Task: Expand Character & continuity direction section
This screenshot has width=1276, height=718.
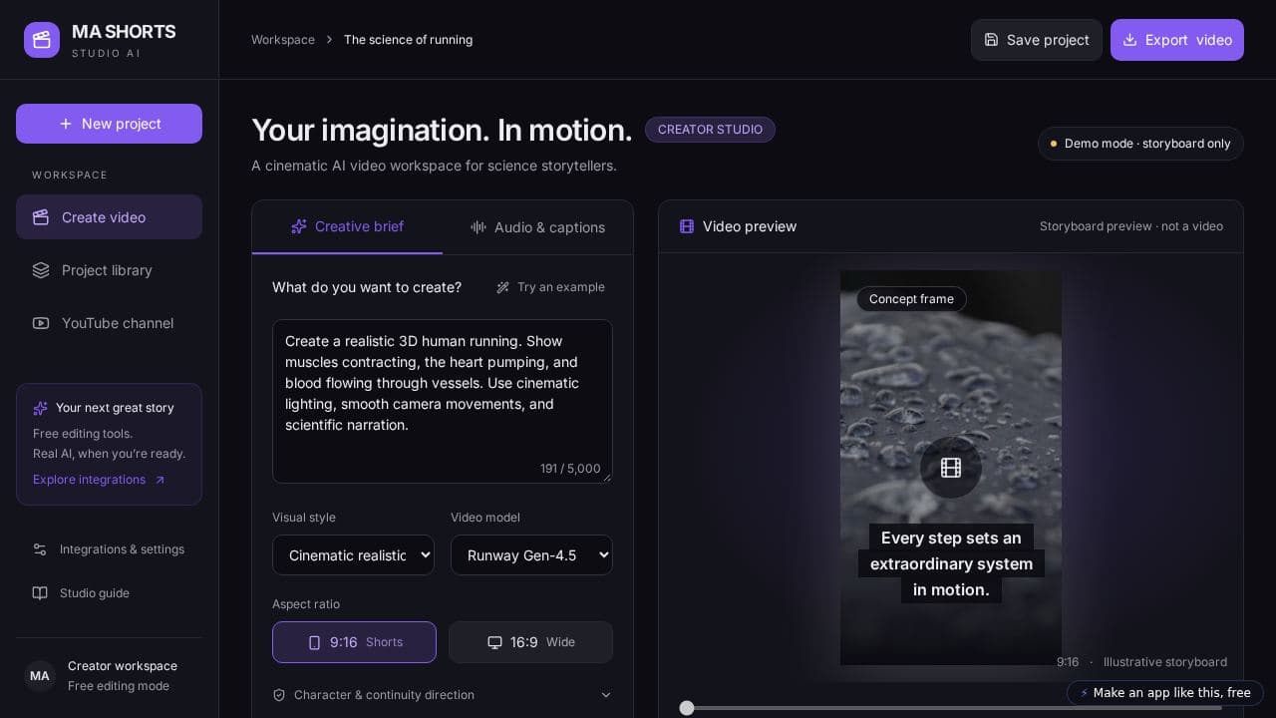Action: [443, 695]
